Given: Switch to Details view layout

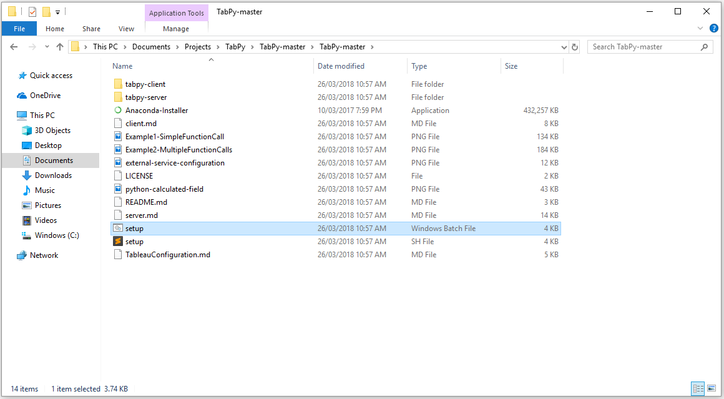Looking at the screenshot, I should click(698, 388).
